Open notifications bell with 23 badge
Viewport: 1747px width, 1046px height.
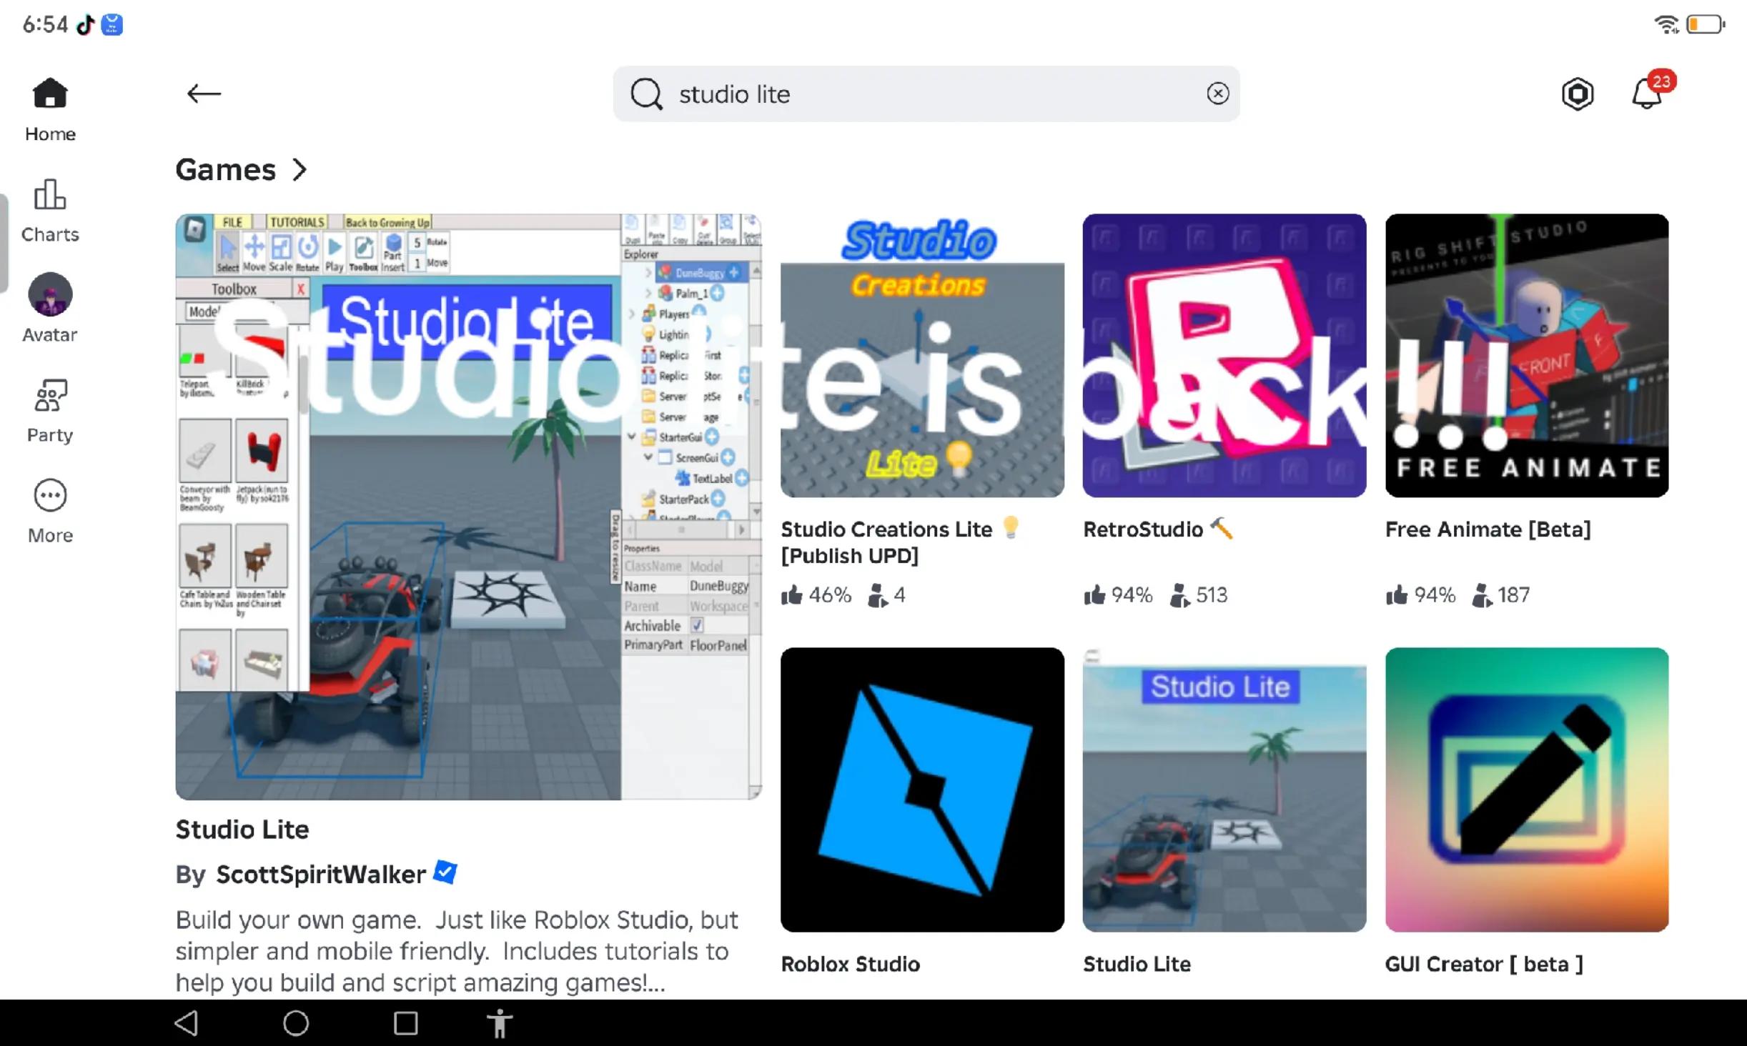[x=1653, y=91]
